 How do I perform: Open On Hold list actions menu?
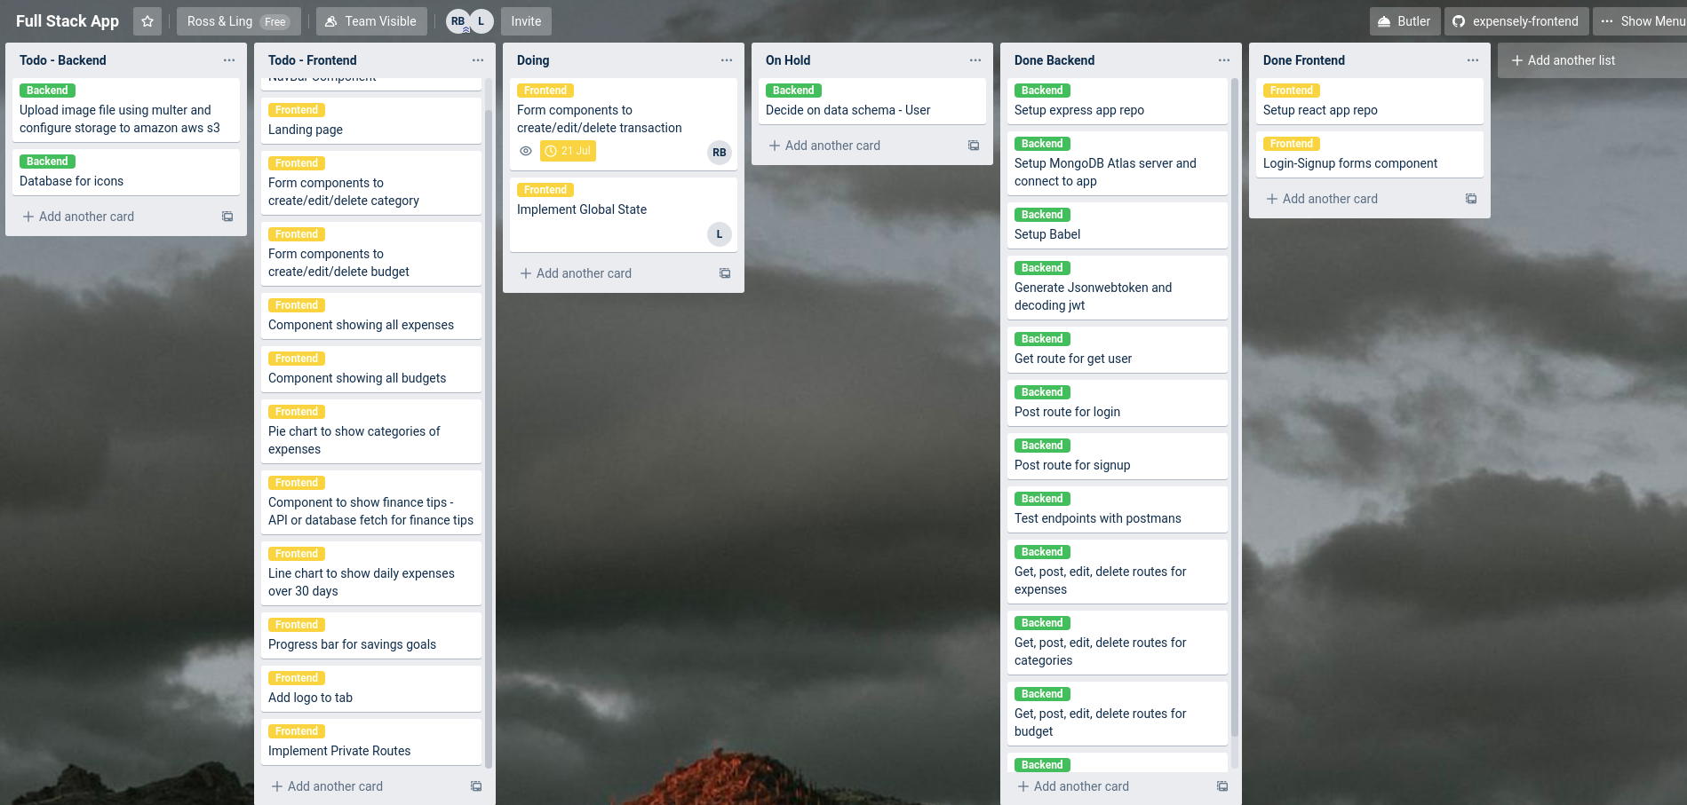(x=975, y=60)
